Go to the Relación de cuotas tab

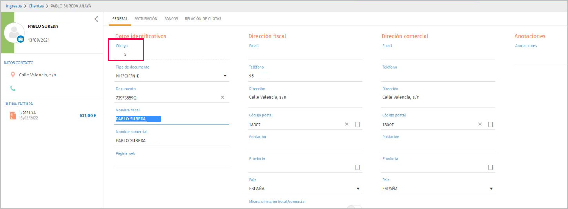203,18
